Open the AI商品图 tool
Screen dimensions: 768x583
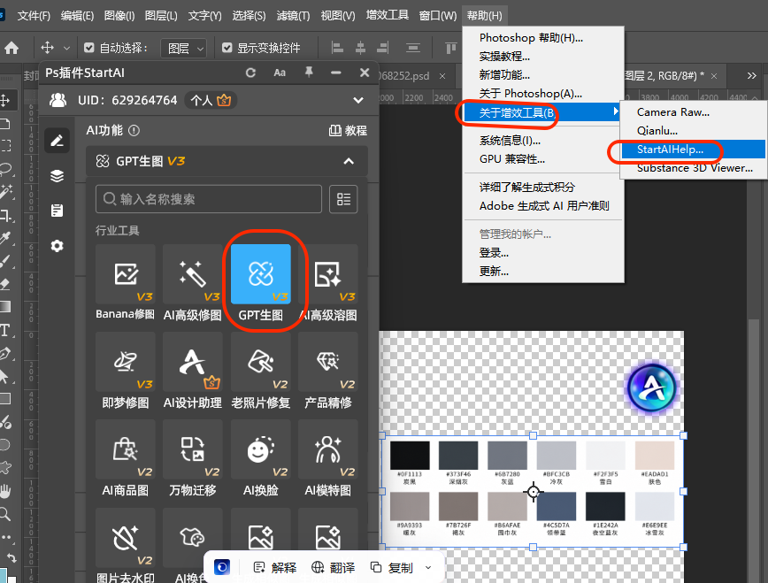click(126, 458)
